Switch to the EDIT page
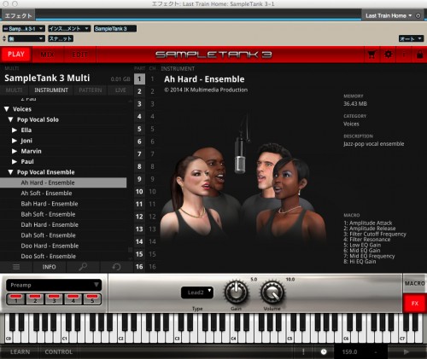The width and height of the screenshot is (427, 359). click(79, 55)
